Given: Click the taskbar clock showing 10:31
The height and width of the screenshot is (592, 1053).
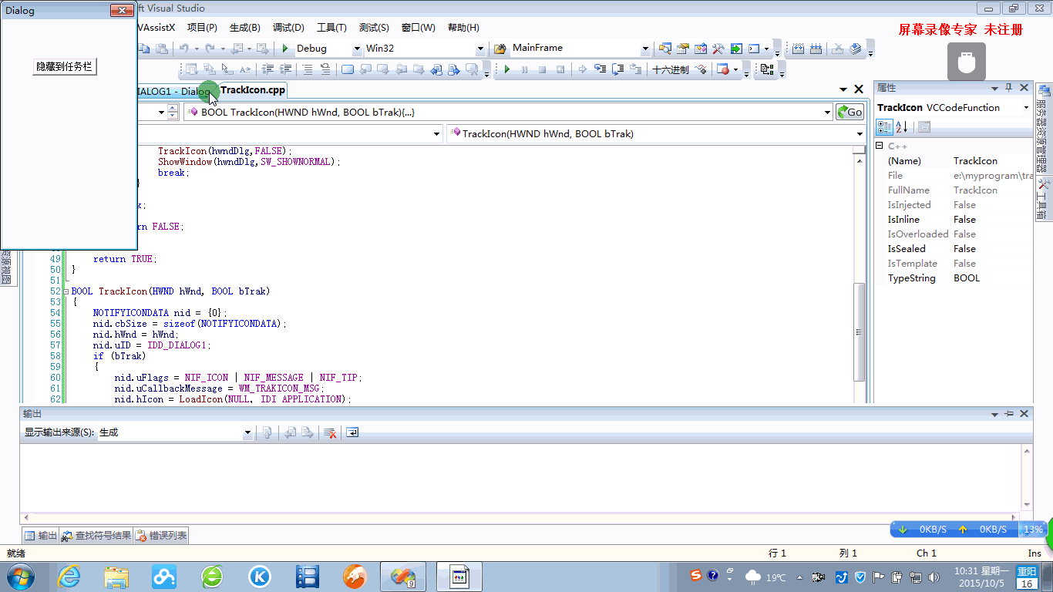Looking at the screenshot, I should click(x=981, y=577).
